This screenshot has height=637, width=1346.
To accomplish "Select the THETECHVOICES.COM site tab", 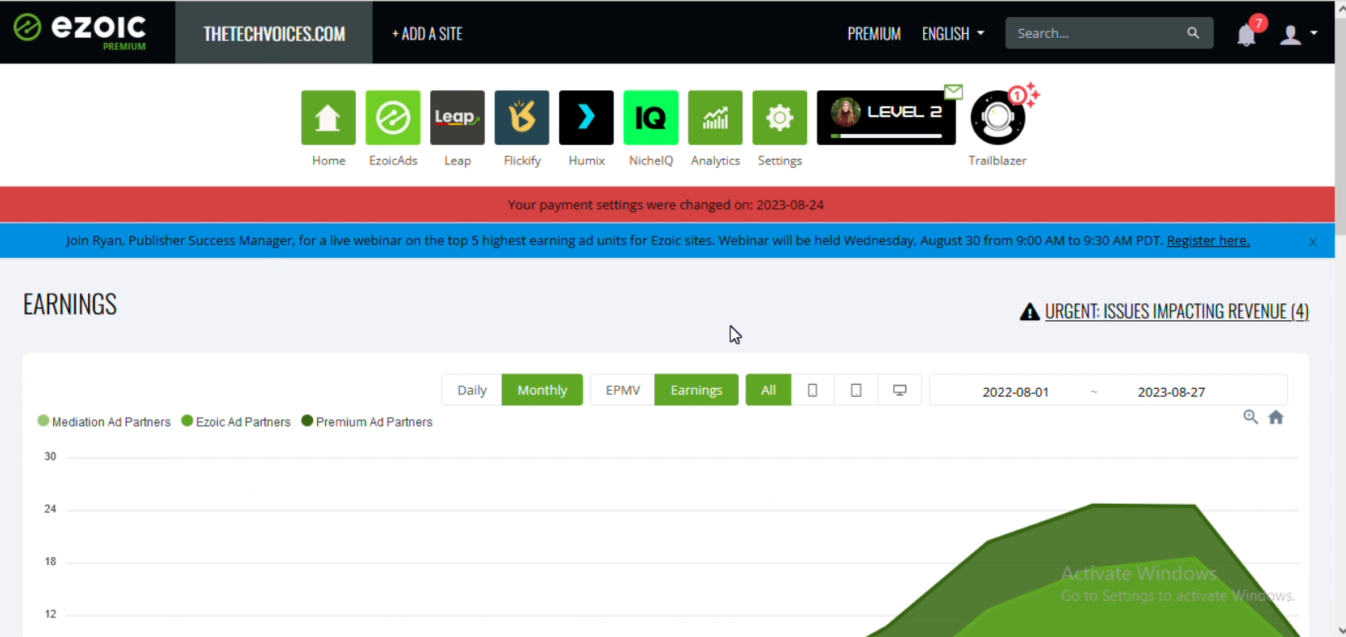I will click(274, 33).
